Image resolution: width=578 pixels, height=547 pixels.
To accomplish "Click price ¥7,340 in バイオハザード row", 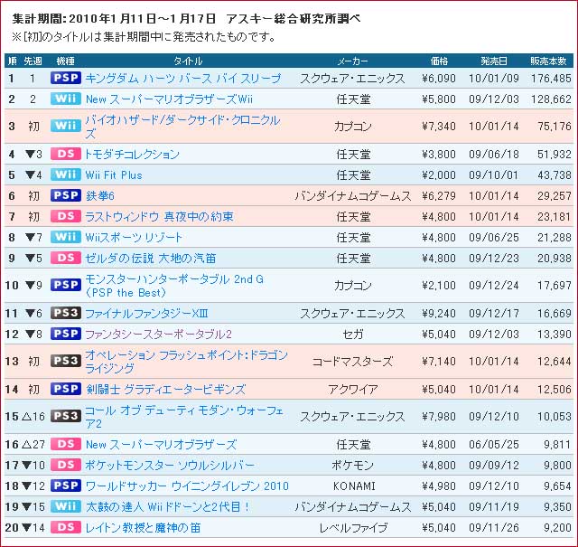I will pyautogui.click(x=439, y=127).
